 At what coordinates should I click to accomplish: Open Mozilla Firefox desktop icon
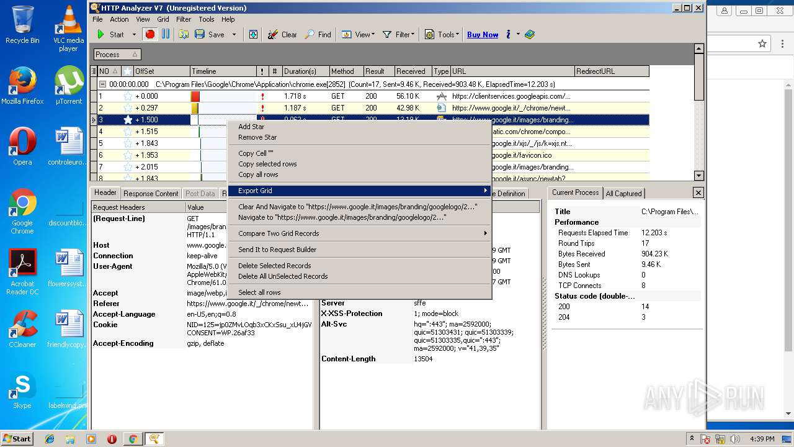(x=22, y=86)
